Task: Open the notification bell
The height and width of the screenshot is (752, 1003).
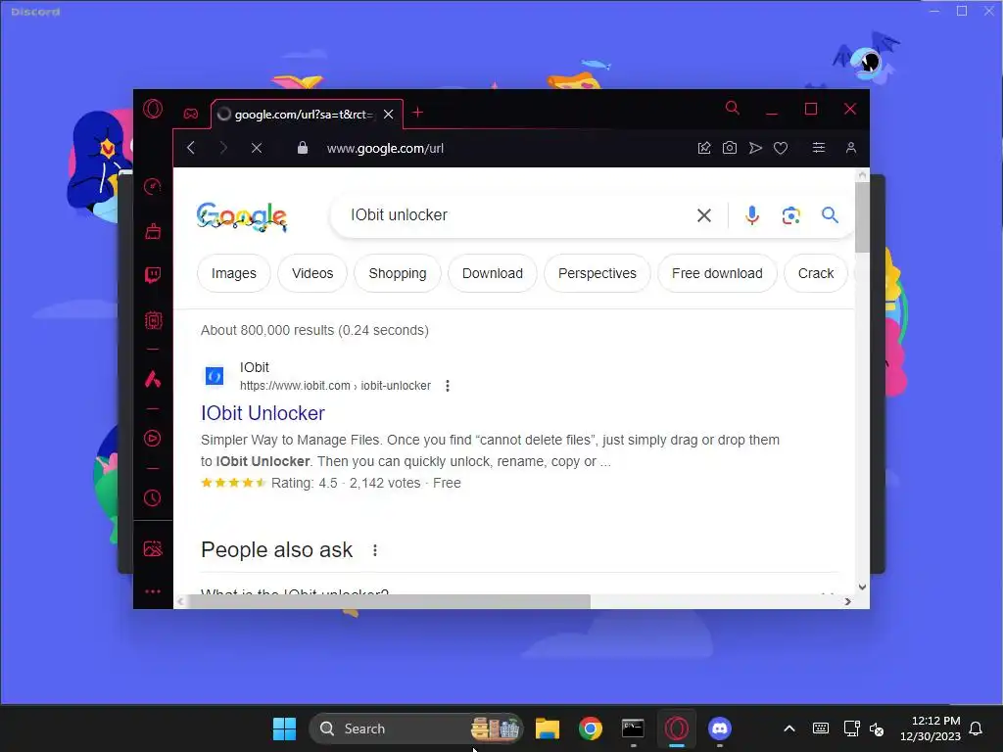Action: tap(976, 728)
